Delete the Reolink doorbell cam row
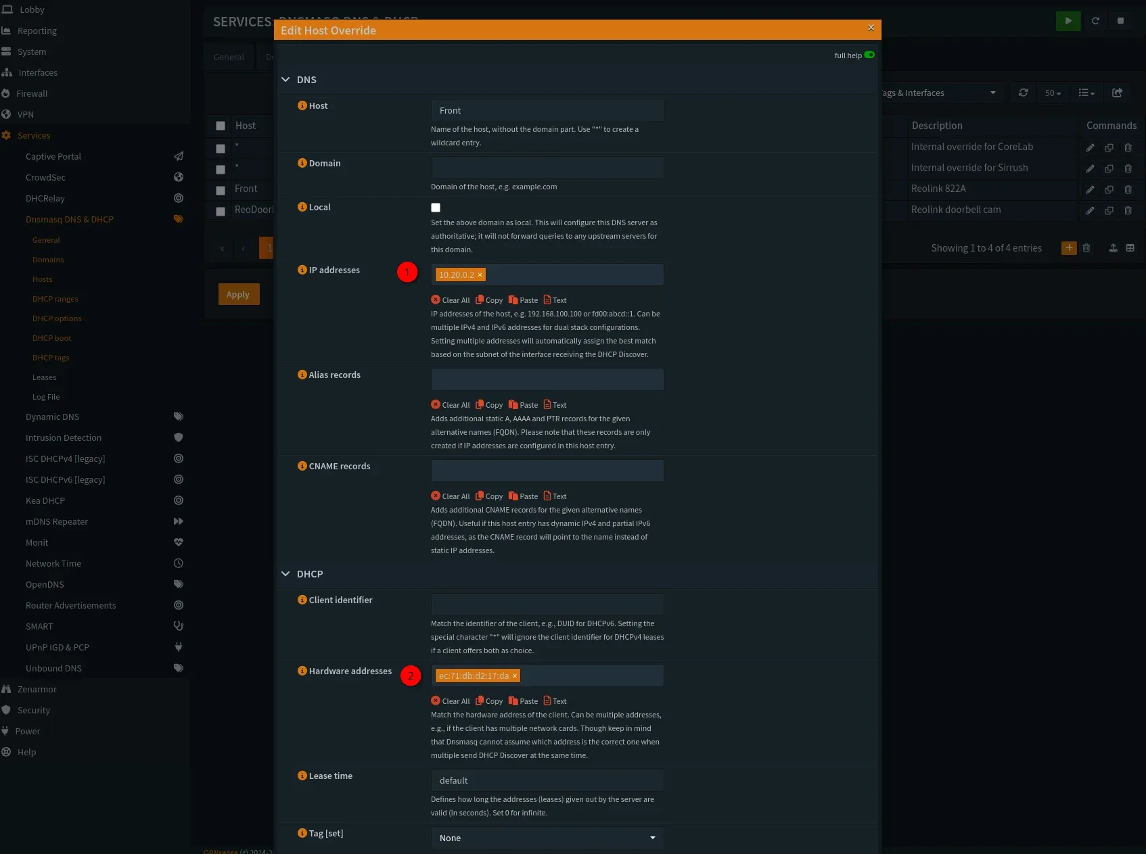1146x854 pixels. pos(1128,210)
